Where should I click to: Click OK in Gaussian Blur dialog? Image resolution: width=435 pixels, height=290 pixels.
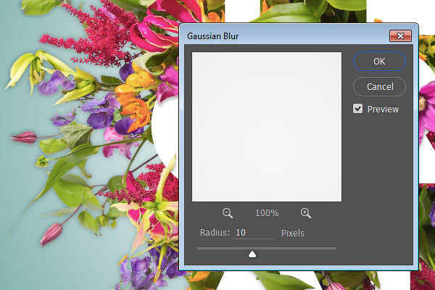click(x=379, y=61)
